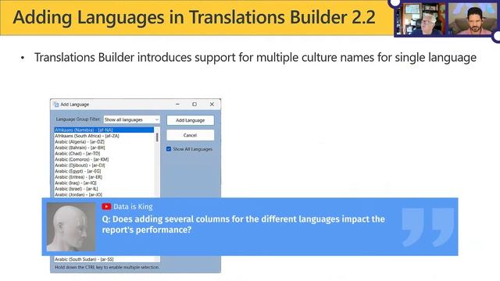This screenshot has height=281, width=500.
Task: Maximize the Add Language dialog
Action: point(195,104)
